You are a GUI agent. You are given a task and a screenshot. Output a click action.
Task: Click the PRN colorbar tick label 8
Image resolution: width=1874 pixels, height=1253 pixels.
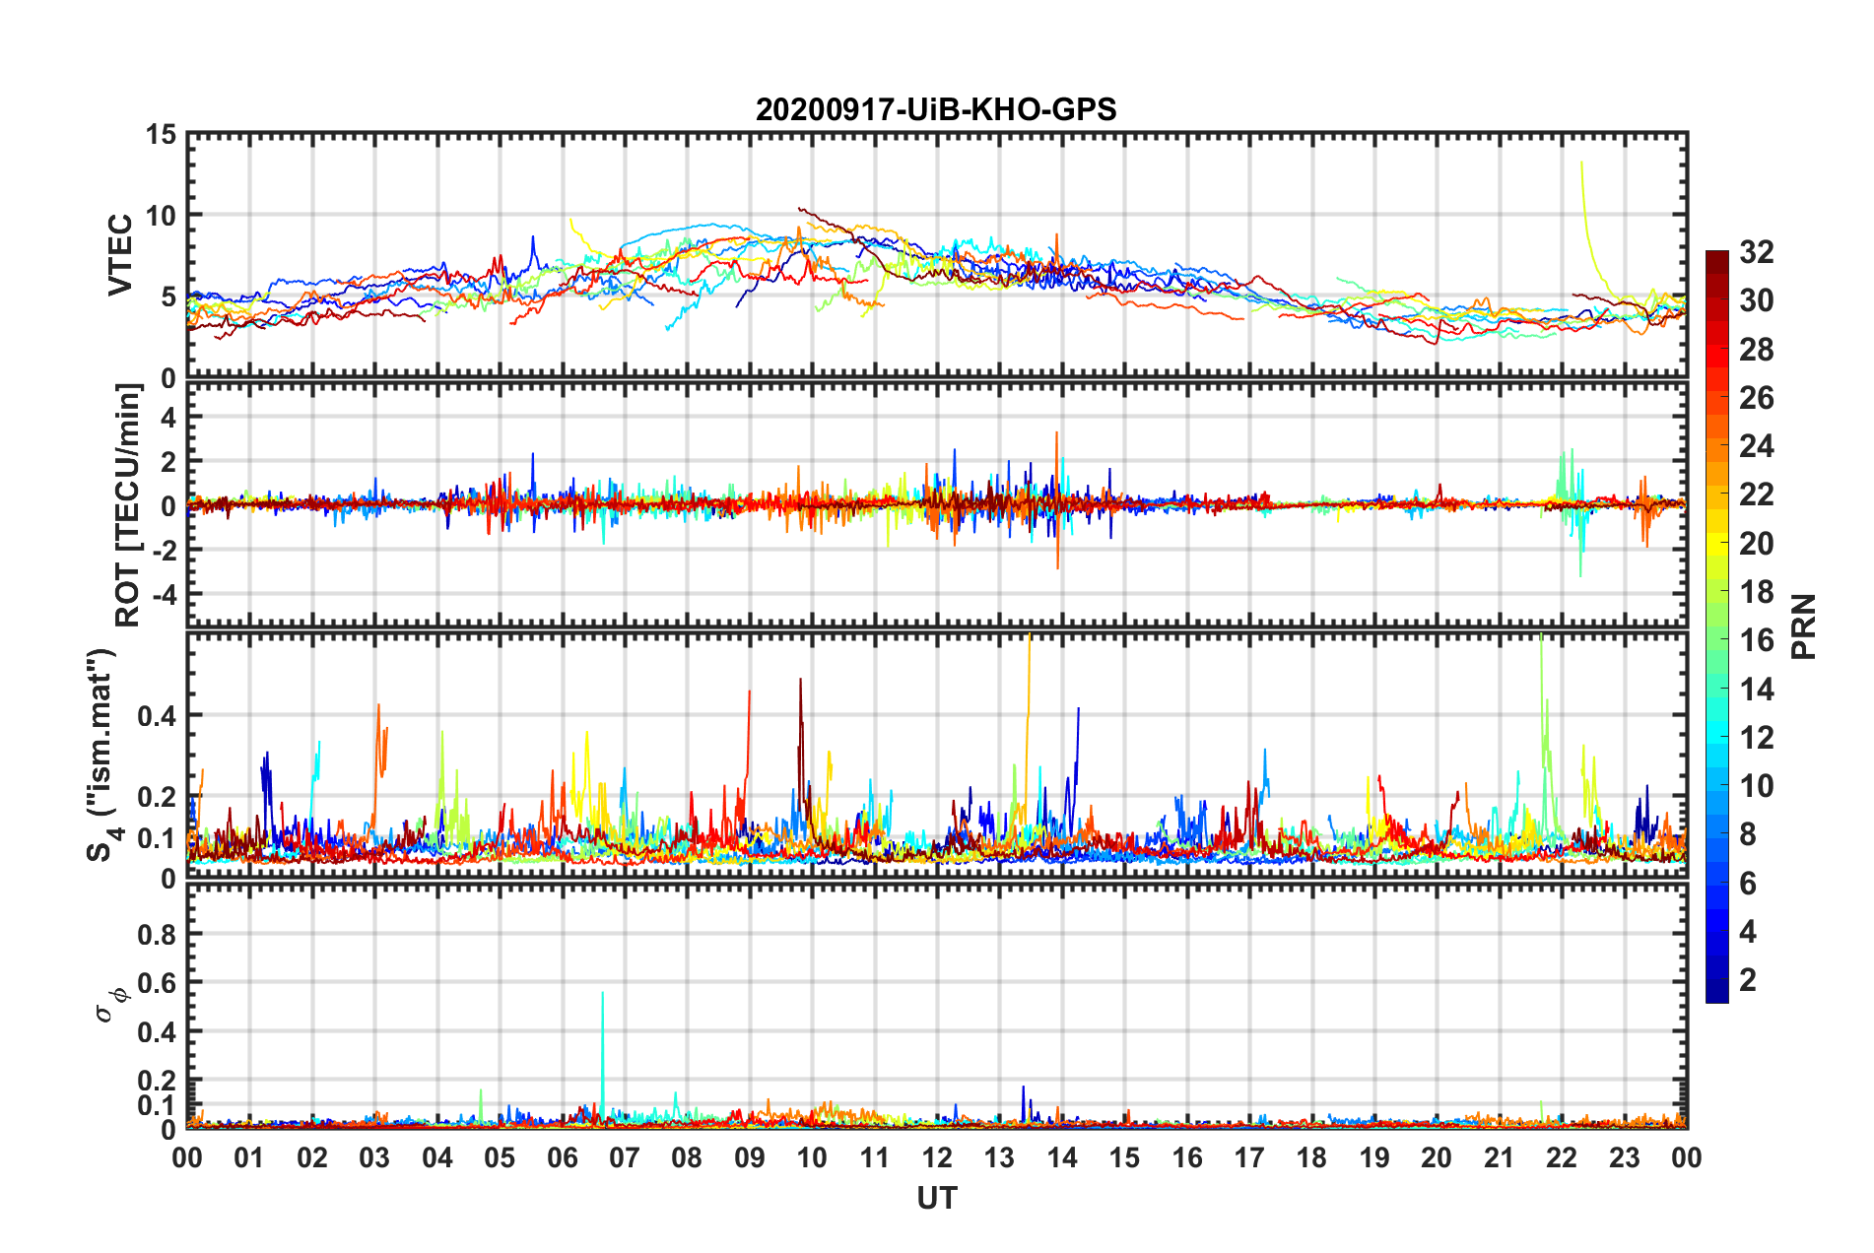(x=1748, y=834)
